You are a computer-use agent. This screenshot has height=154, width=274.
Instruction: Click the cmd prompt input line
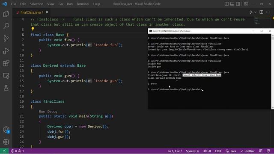[176, 89]
